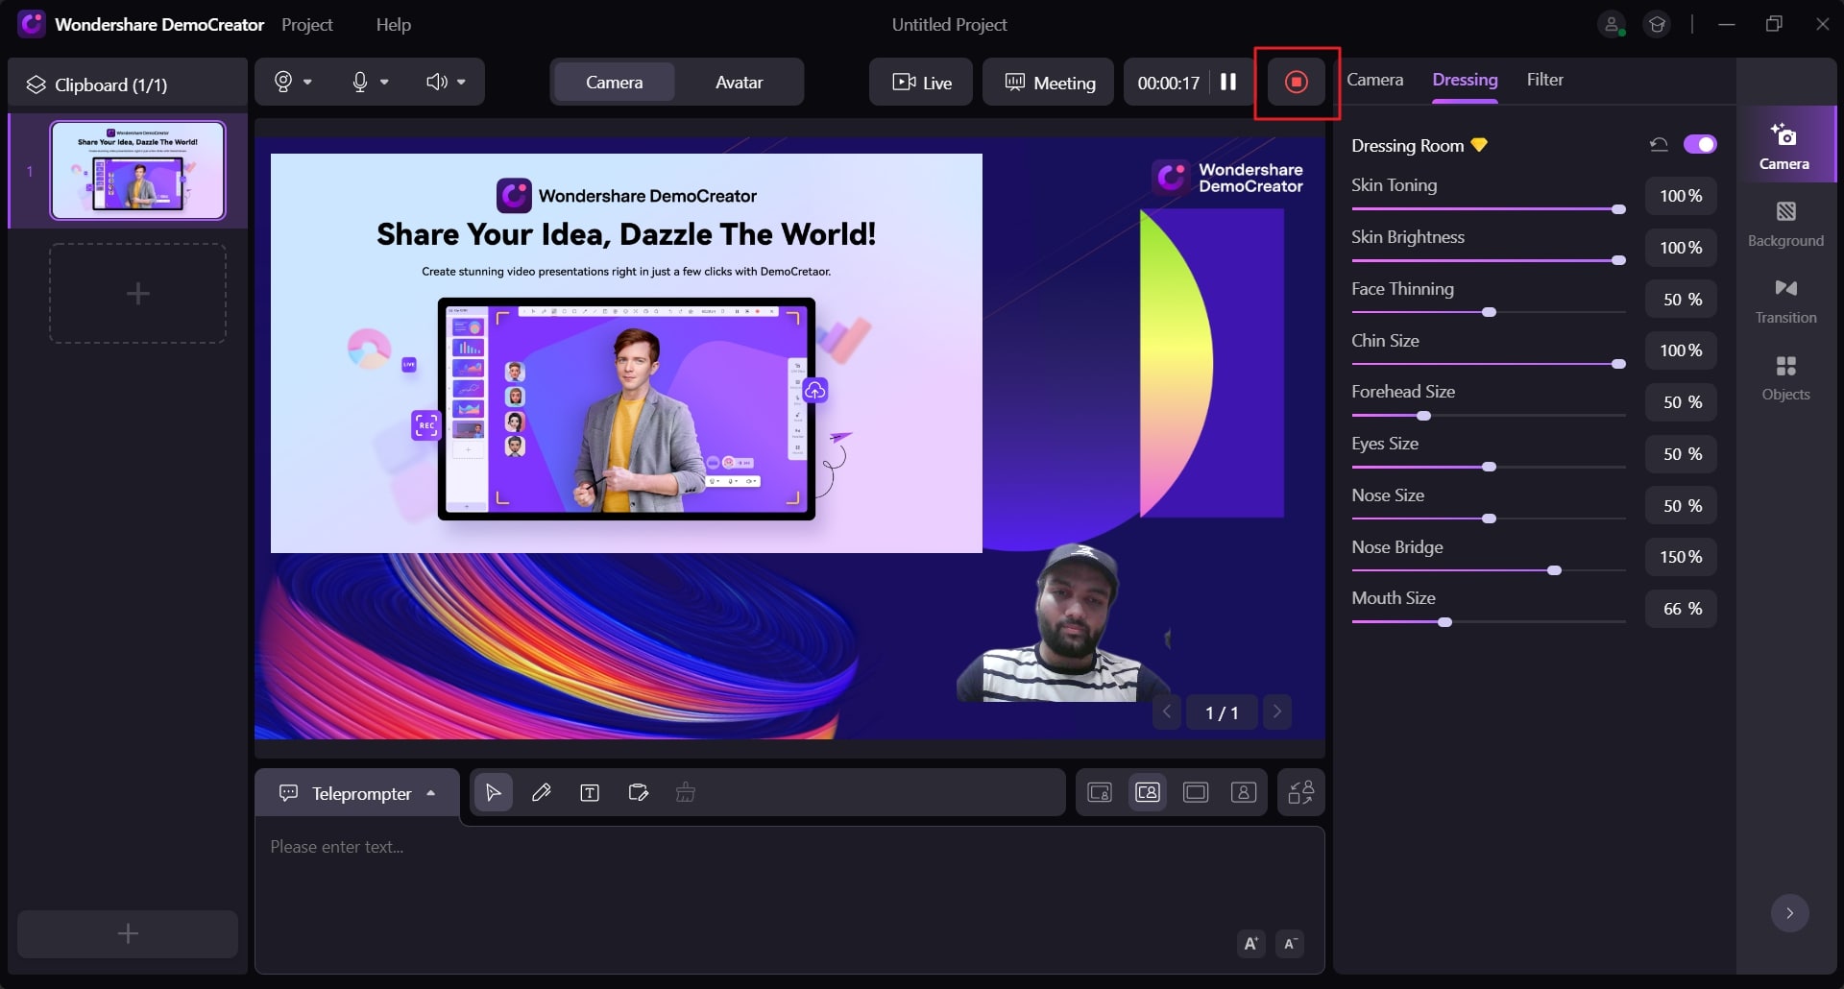This screenshot has width=1844, height=989.
Task: Open the Background panel in sidebar
Action: pos(1785,225)
